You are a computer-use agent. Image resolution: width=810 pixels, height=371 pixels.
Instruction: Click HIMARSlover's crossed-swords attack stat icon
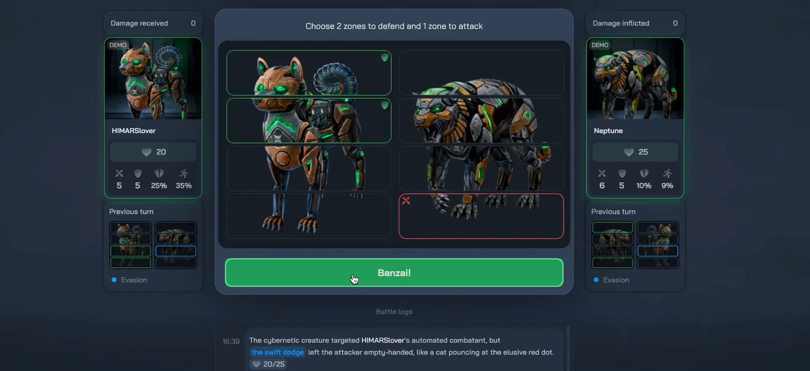[x=119, y=173]
